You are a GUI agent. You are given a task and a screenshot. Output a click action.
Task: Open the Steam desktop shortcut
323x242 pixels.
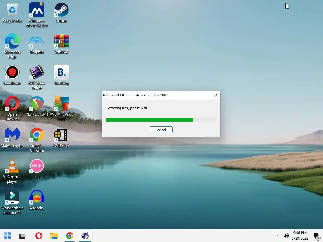coord(62,13)
